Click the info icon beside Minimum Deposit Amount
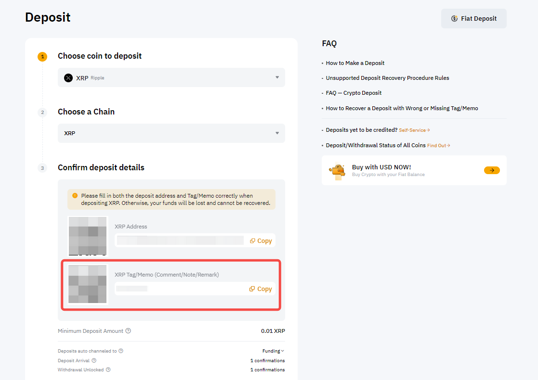 (128, 331)
